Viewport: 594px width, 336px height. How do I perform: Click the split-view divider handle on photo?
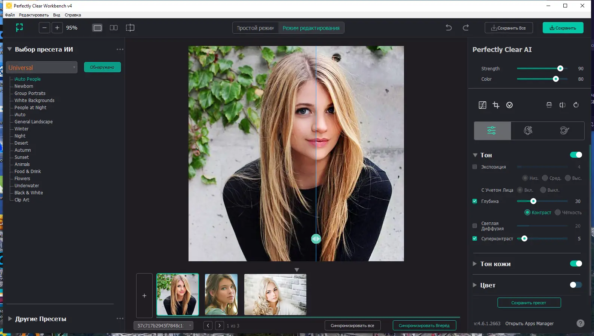tap(316, 239)
